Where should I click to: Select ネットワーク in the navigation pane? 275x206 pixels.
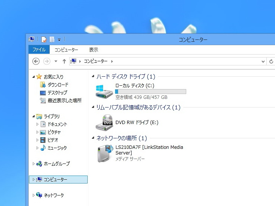(54, 195)
